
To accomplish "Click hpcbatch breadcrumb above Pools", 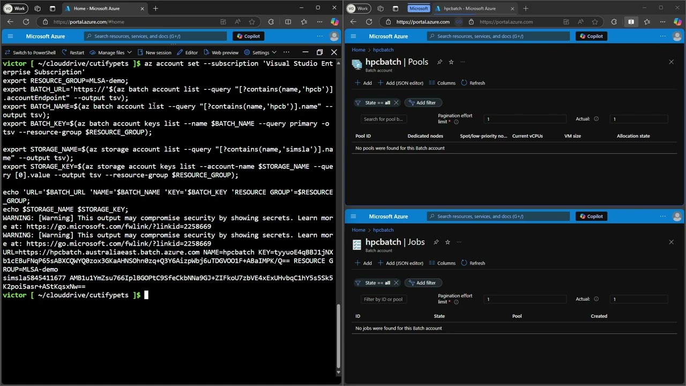I will 383,50.
